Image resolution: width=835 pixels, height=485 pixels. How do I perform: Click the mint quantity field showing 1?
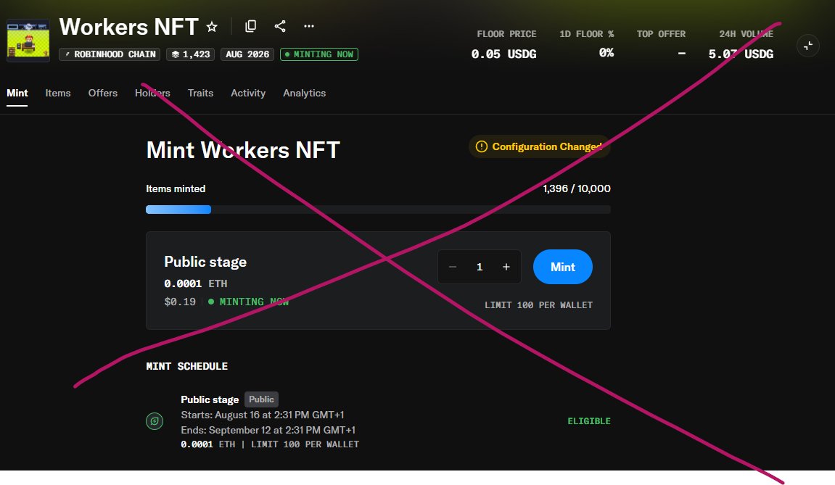click(x=480, y=267)
